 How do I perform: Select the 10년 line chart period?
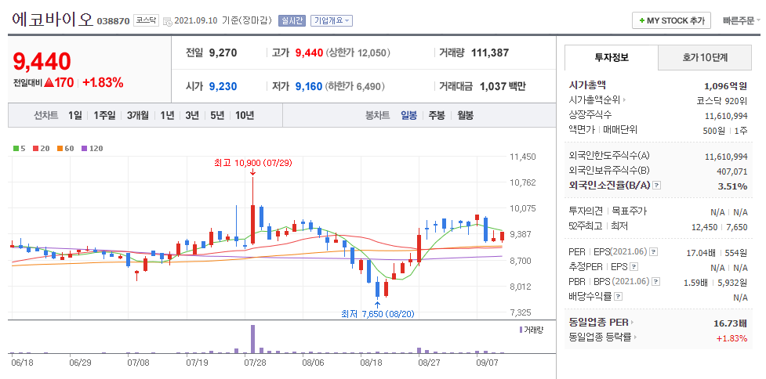tap(245, 116)
